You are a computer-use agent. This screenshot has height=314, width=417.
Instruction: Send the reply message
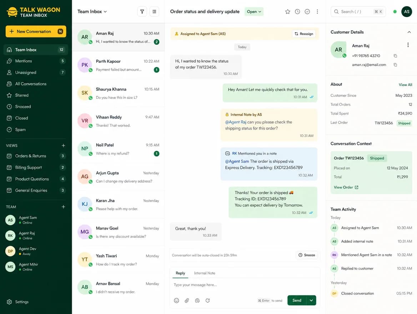(297, 300)
